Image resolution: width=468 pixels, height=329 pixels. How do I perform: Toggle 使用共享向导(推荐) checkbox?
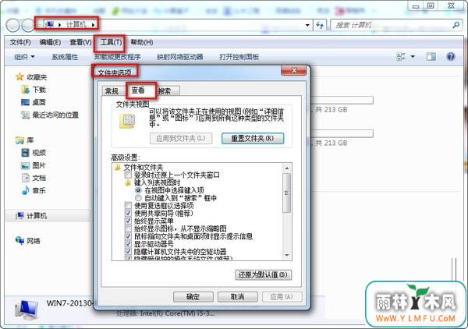point(128,214)
